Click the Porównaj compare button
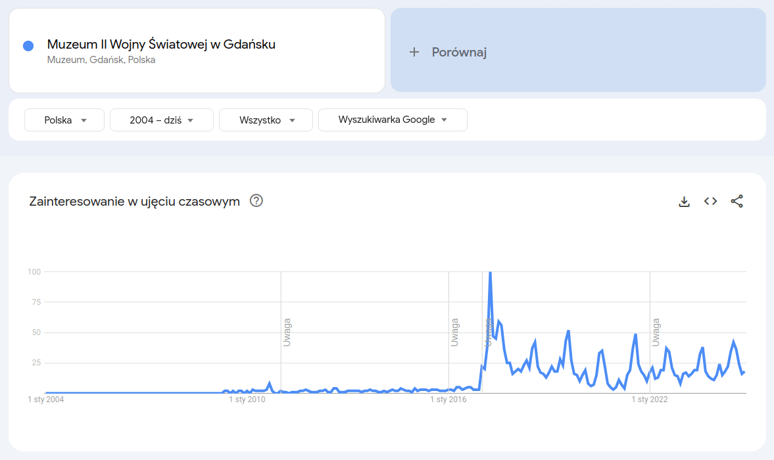 tap(578, 50)
